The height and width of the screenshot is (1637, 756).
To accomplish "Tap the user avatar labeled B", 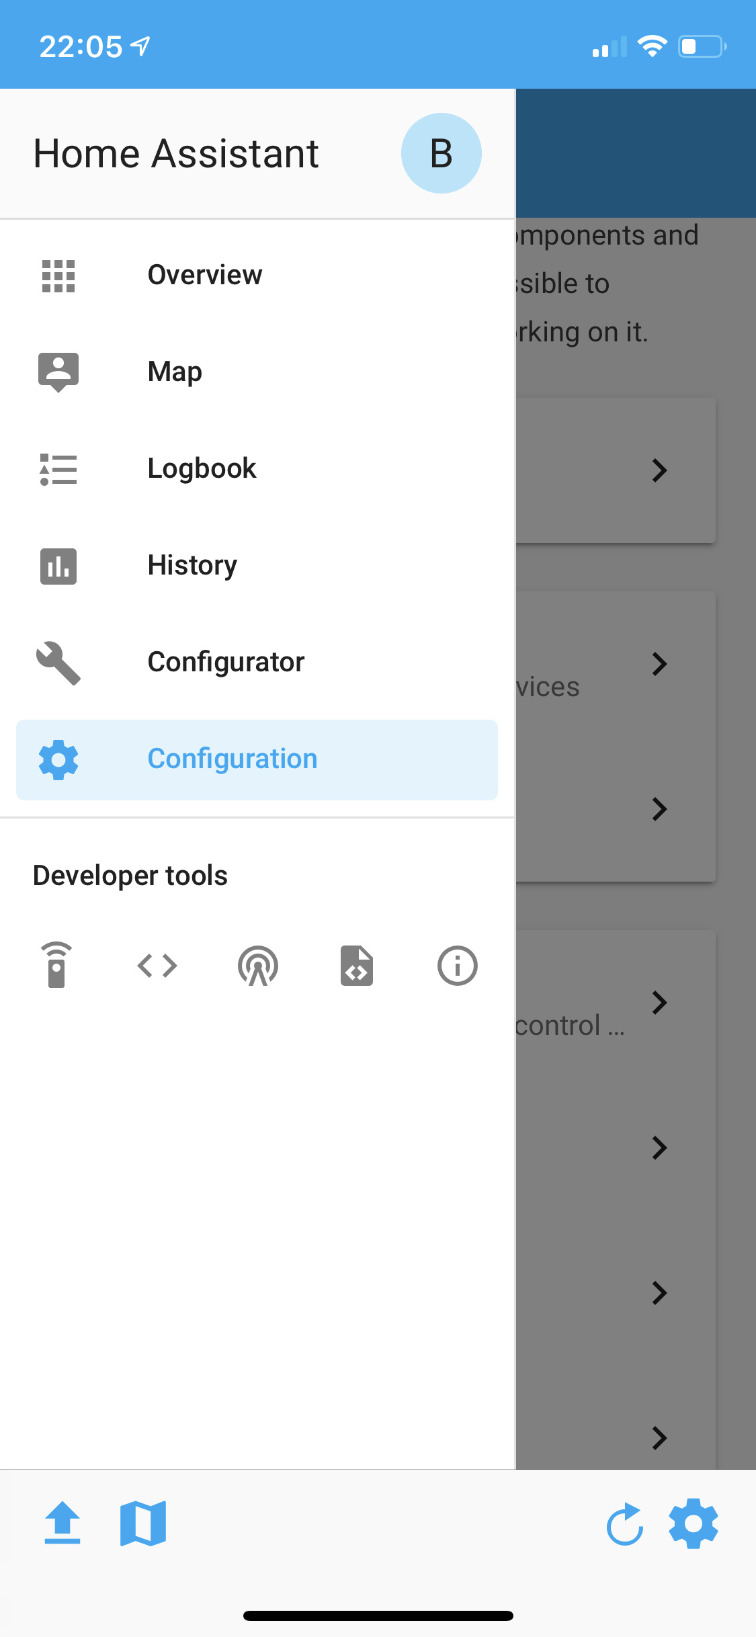I will (x=441, y=153).
